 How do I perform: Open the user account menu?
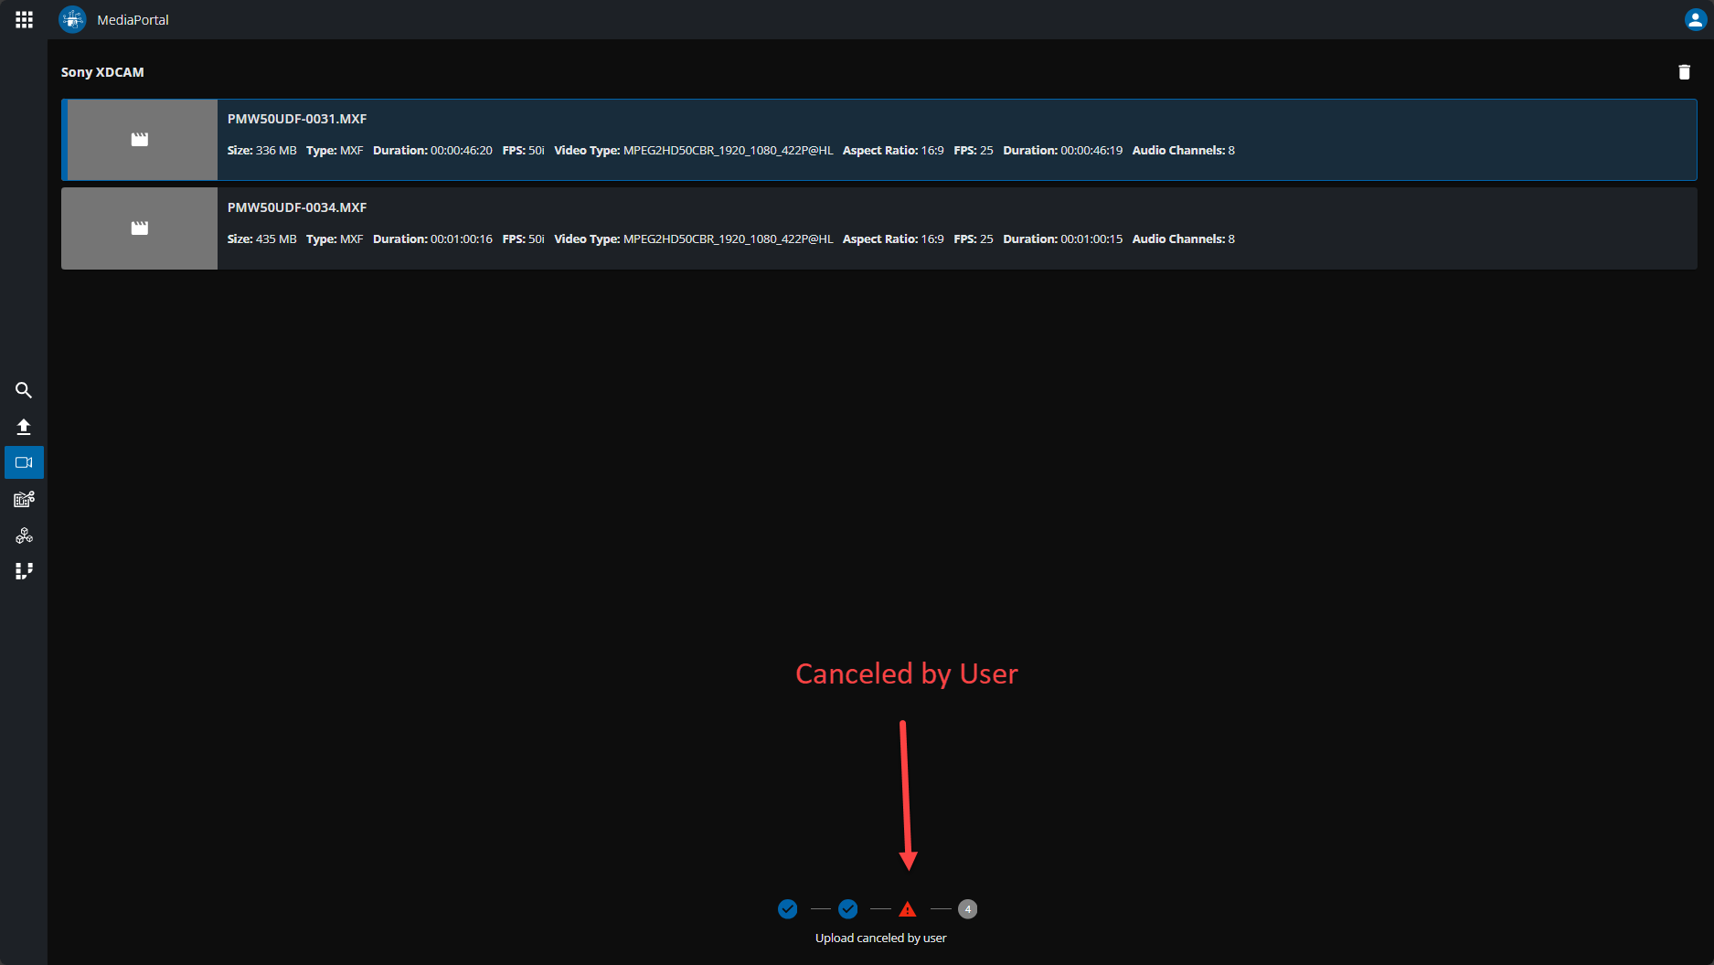(x=1694, y=19)
